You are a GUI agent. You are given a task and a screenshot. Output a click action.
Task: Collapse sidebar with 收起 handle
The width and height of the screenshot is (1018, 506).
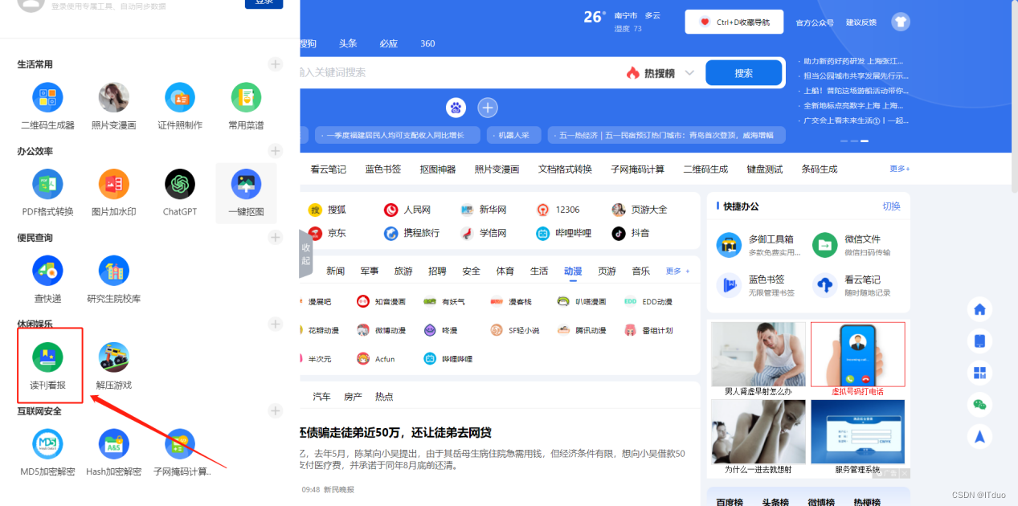pos(305,254)
